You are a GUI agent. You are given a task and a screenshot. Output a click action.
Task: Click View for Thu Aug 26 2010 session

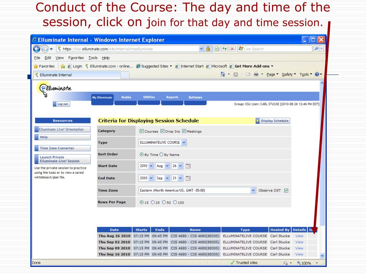(x=299, y=236)
